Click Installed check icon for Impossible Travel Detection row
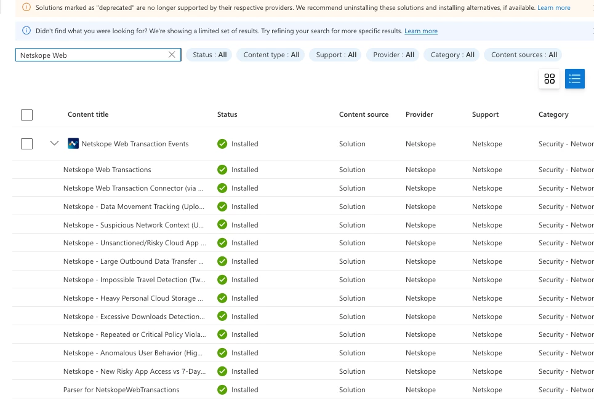This screenshot has height=399, width=594. tap(222, 280)
